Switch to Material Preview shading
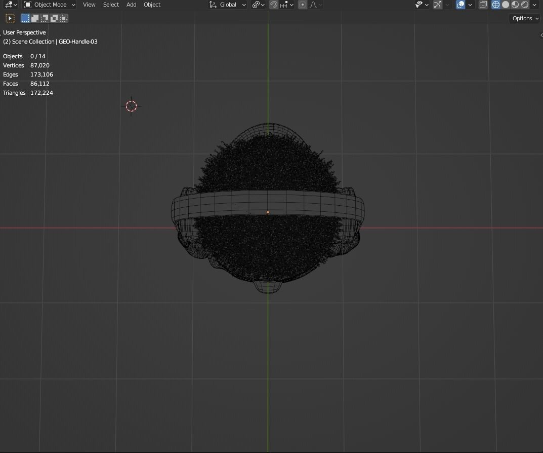Screen dimensions: 543x453 tap(515, 5)
